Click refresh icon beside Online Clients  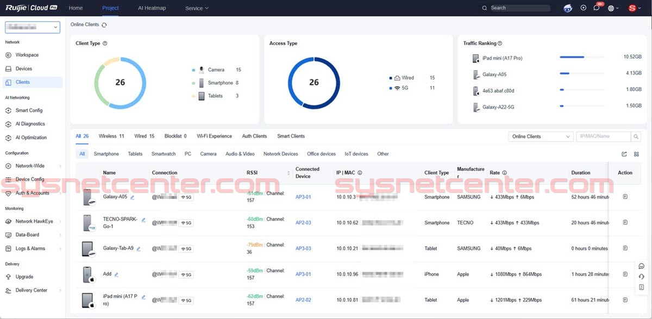104,25
